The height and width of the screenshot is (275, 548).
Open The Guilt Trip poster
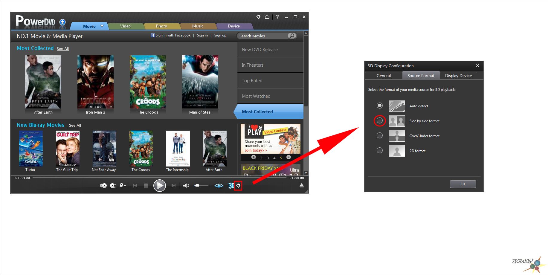click(x=68, y=148)
